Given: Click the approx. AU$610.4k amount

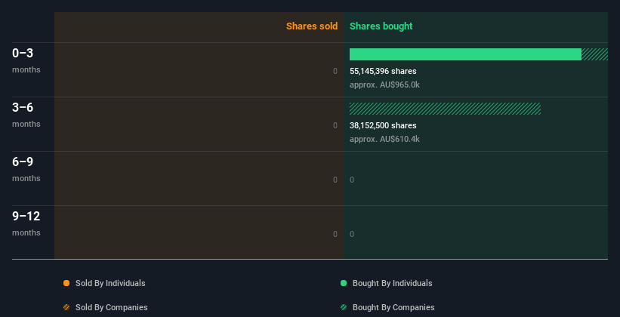Looking at the screenshot, I should pos(384,139).
